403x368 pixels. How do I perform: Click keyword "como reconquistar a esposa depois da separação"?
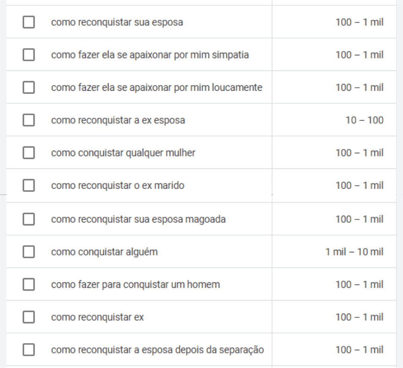click(x=157, y=350)
